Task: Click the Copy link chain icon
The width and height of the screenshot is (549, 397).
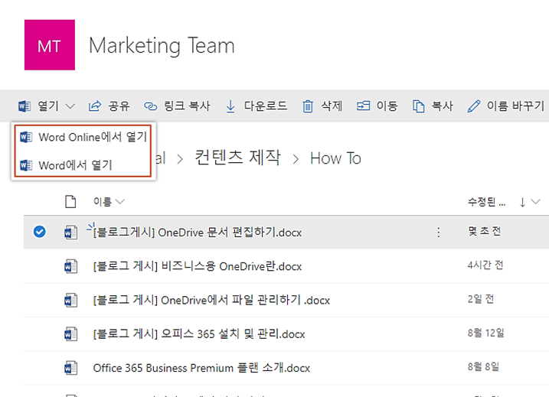Action: click(x=151, y=106)
